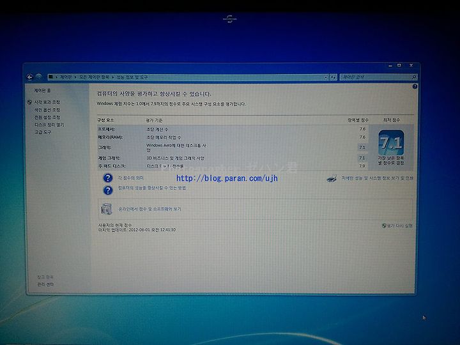Click 3D 비즈니스 및 게임 그래픽 description
This screenshot has height=345, width=460.
[x=175, y=158]
